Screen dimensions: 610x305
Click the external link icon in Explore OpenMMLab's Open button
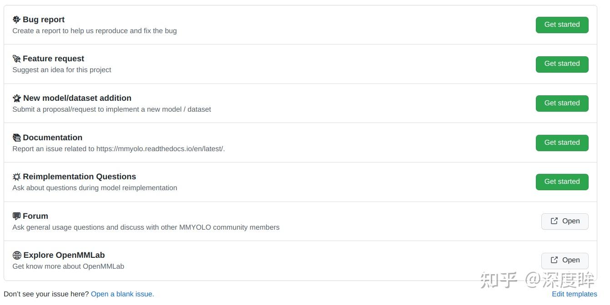click(554, 260)
